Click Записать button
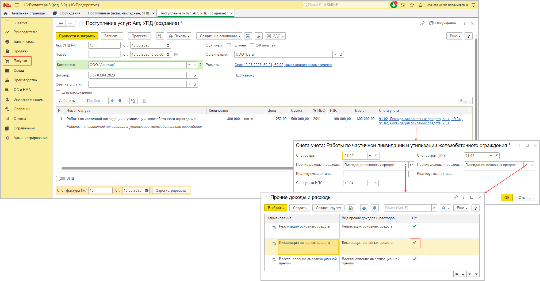The image size is (540, 281). coord(112,36)
